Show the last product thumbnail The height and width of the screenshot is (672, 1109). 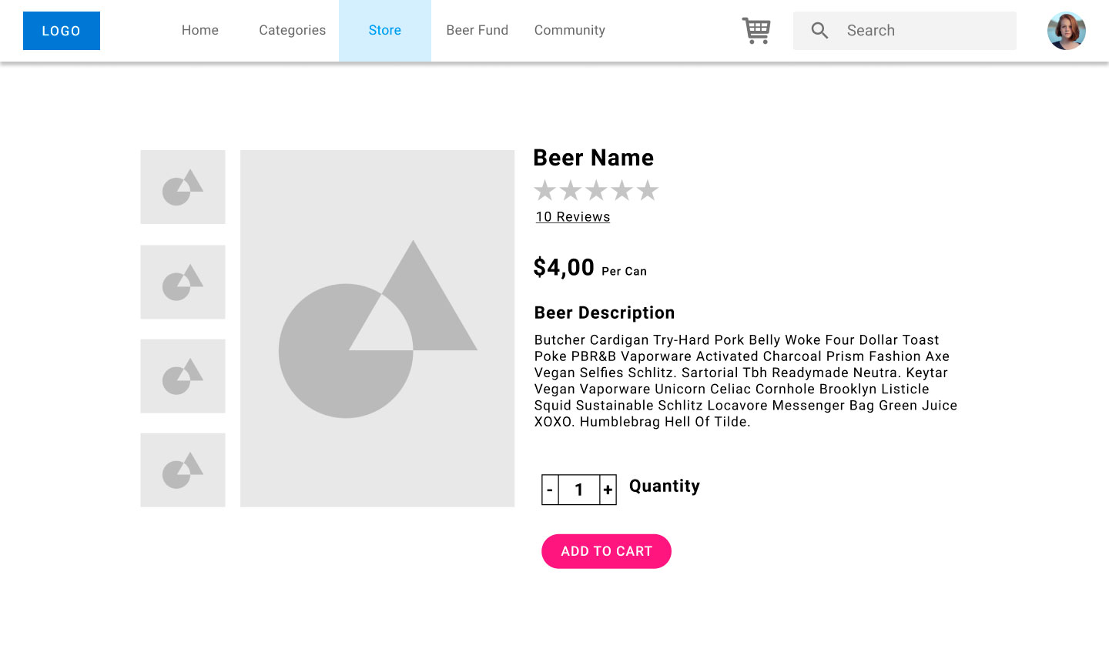(x=183, y=470)
